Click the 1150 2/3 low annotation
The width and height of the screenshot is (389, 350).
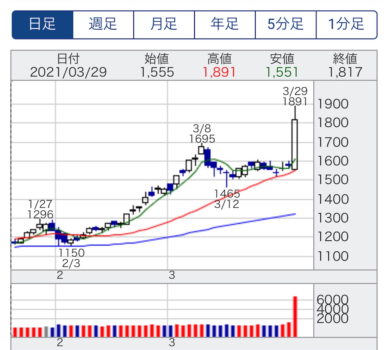click(x=71, y=258)
